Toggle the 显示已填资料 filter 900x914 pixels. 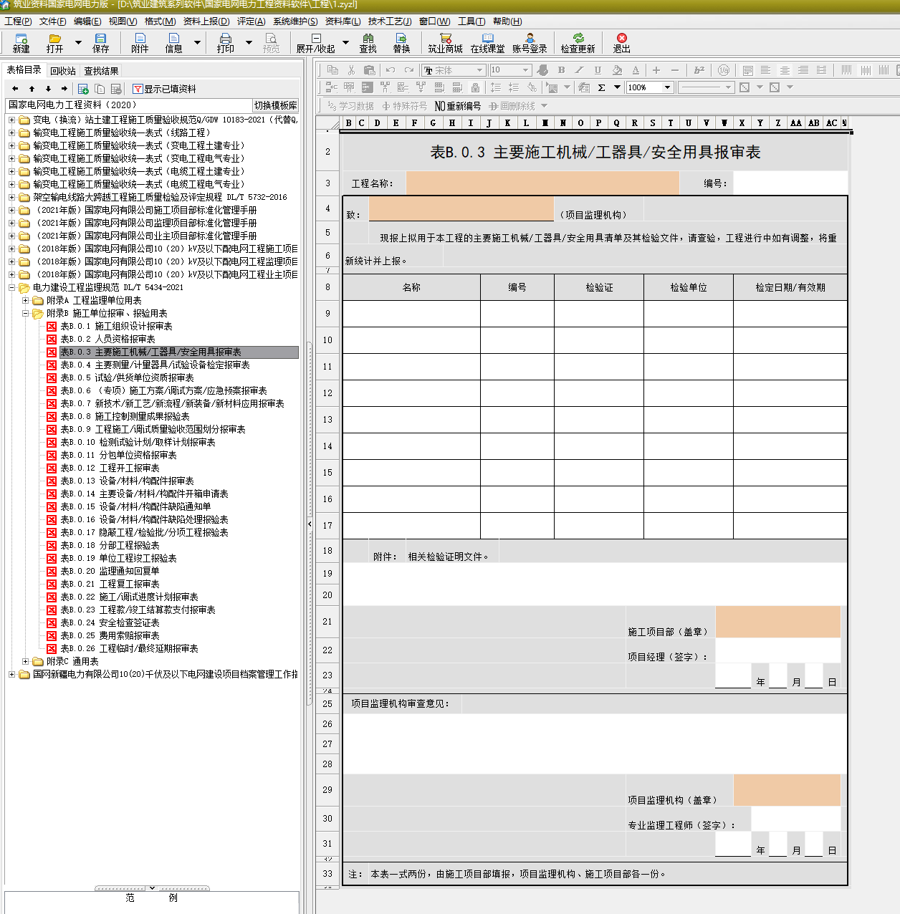tap(164, 89)
